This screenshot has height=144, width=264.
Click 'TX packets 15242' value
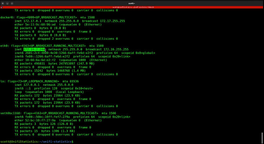click(x=29, y=71)
